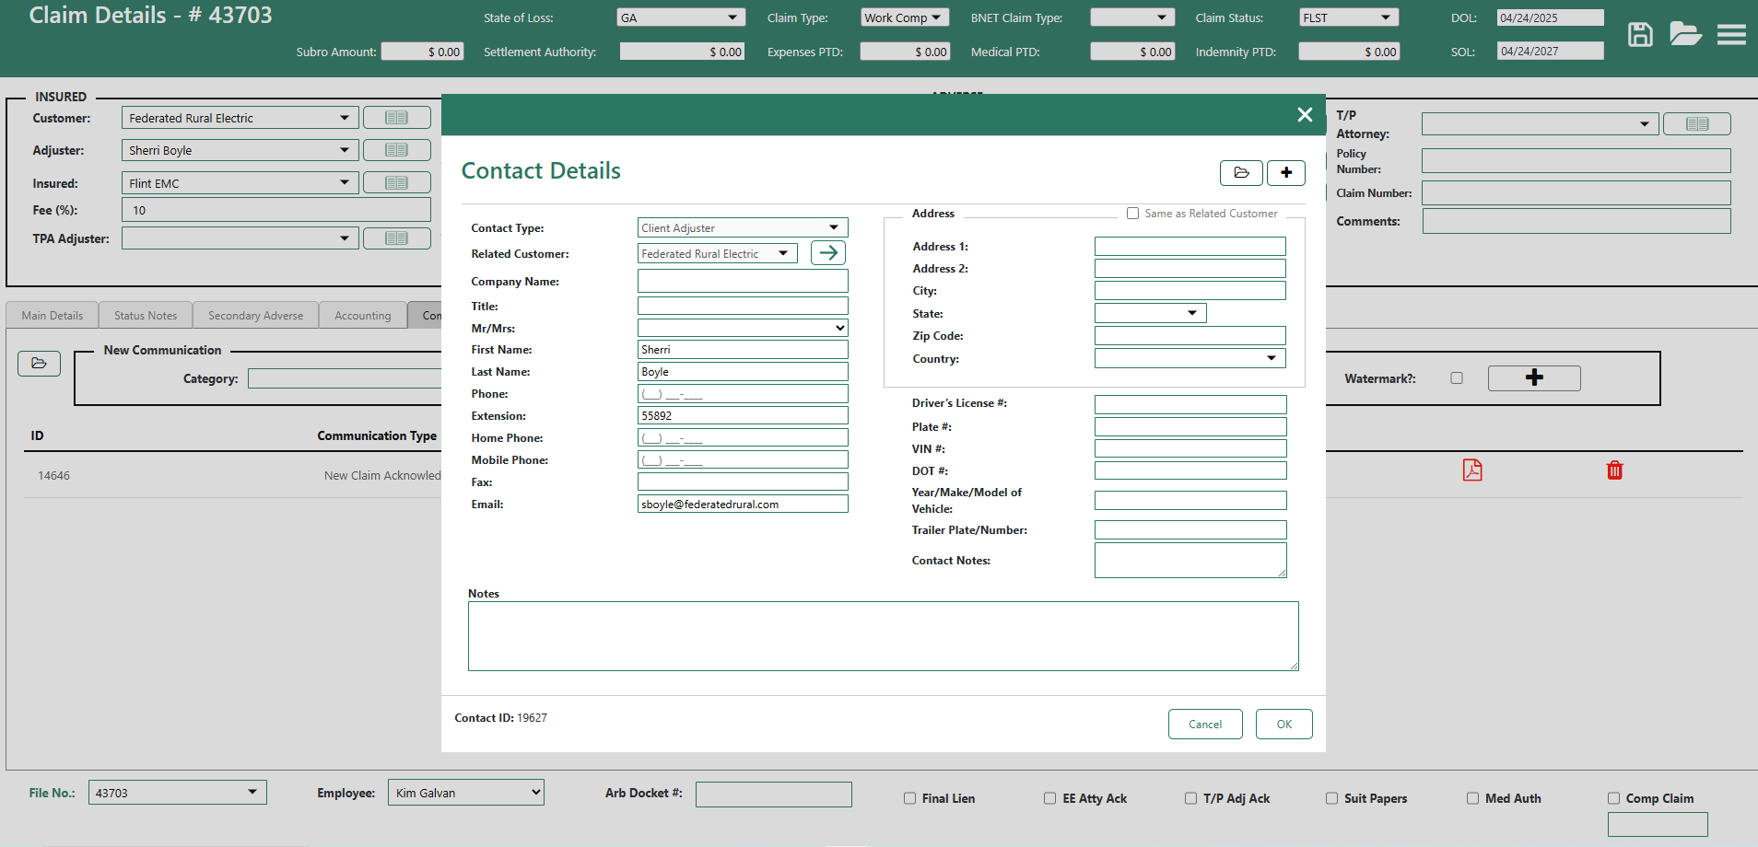The height and width of the screenshot is (847, 1758).
Task: Toggle the Final Lien checkbox
Action: [909, 798]
